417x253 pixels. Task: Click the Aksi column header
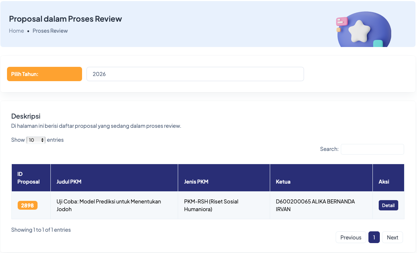[x=389, y=178]
